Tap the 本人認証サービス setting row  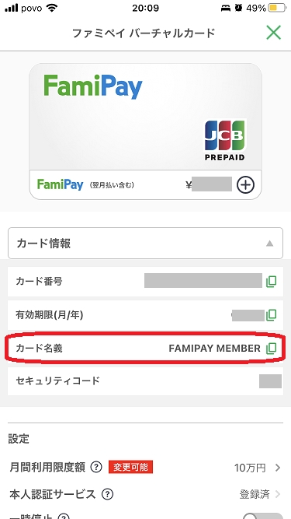coord(145,495)
